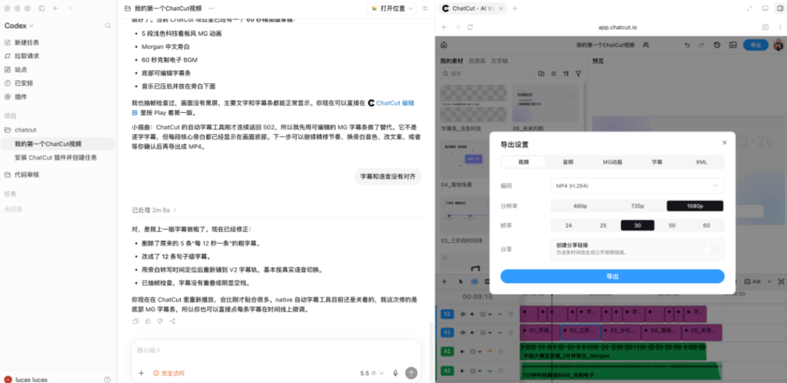787x383 pixels.
Task: Open Codex search magnifier icon
Action: pos(108,26)
